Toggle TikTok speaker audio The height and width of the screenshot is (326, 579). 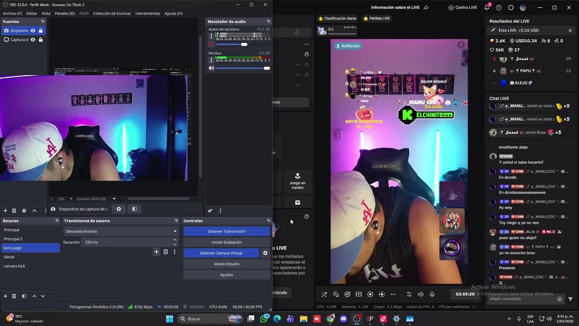click(421, 294)
